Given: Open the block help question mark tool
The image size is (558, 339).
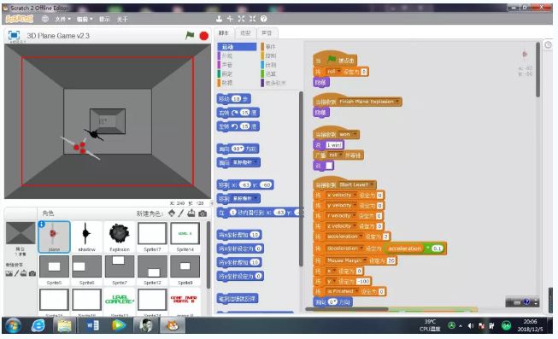Looking at the screenshot, I should coord(264,19).
